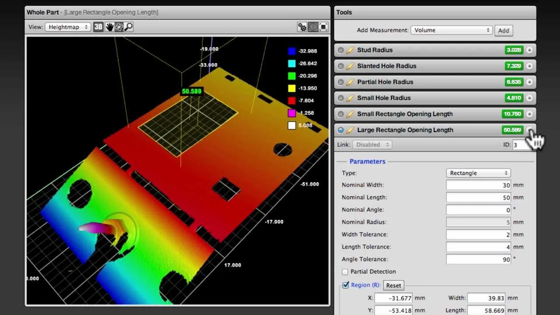Select the Rotate orbit tool
Screen dimensions: 560x315
click(120, 27)
